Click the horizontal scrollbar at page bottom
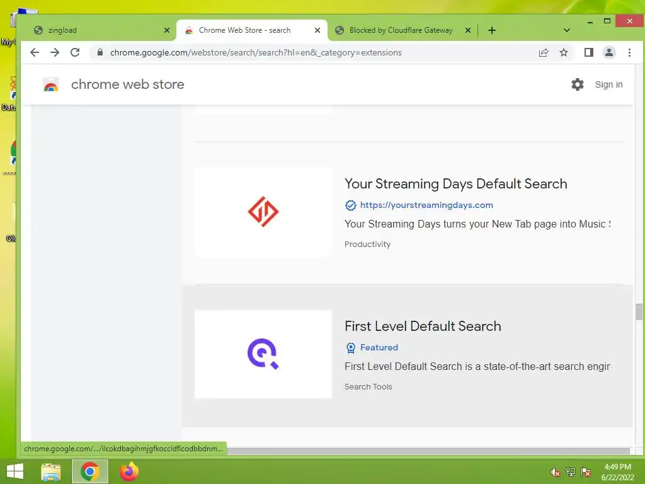645x484 pixels. [428, 451]
